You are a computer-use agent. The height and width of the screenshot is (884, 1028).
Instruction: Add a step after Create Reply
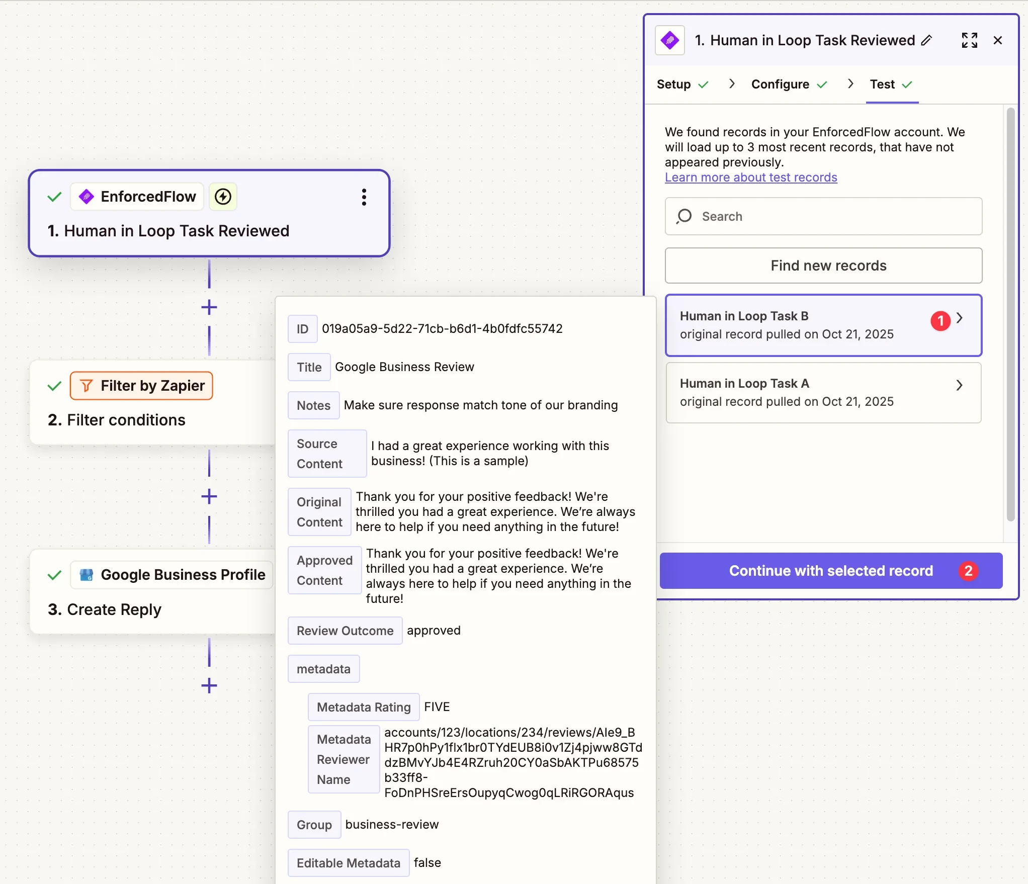click(x=209, y=685)
